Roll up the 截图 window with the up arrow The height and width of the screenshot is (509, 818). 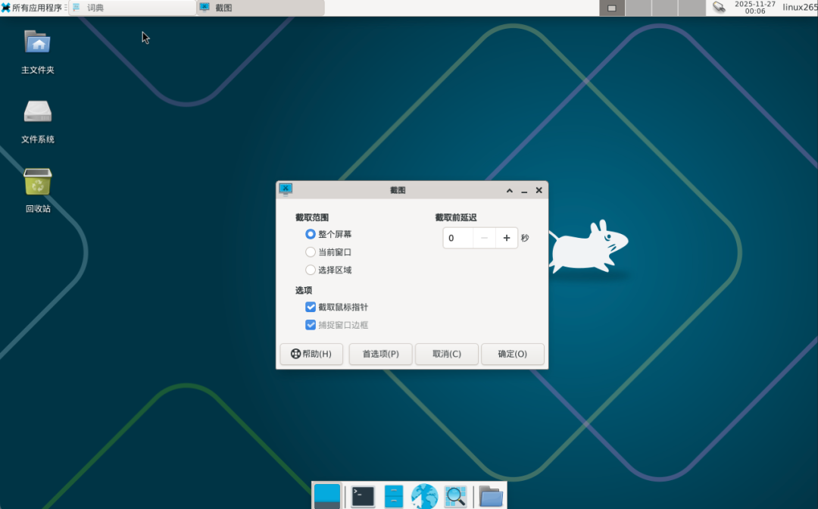[510, 190]
